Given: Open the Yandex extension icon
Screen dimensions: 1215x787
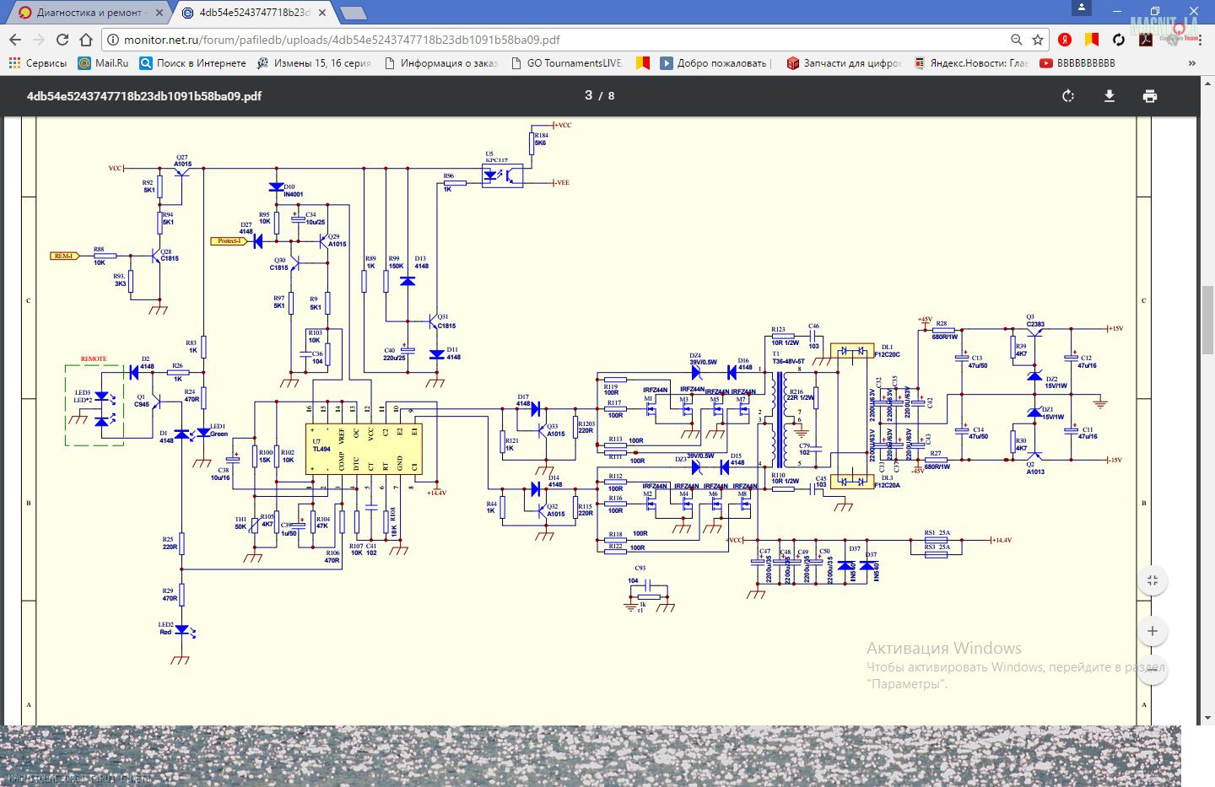Looking at the screenshot, I should pos(1065,40).
